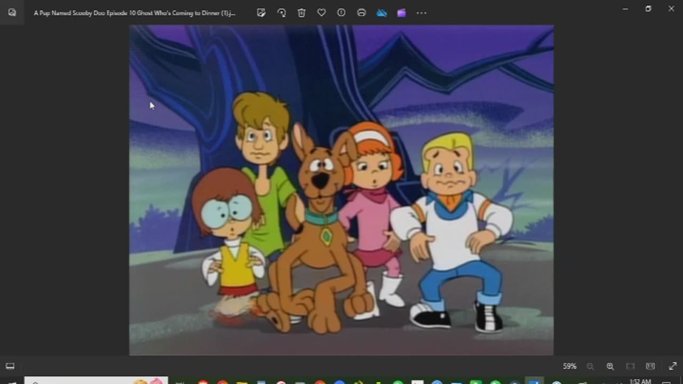Screen dimensions: 683x384
Task: Rotate the picture with the rotate icon
Action: click(x=281, y=13)
